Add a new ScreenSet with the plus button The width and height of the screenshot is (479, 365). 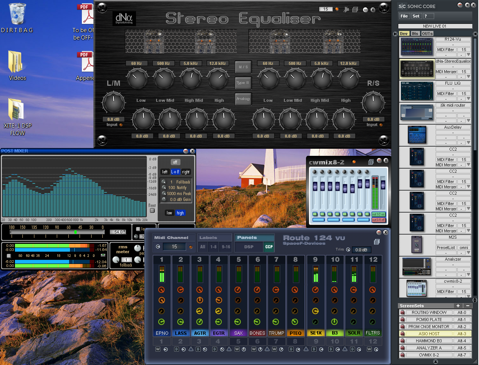click(x=458, y=306)
